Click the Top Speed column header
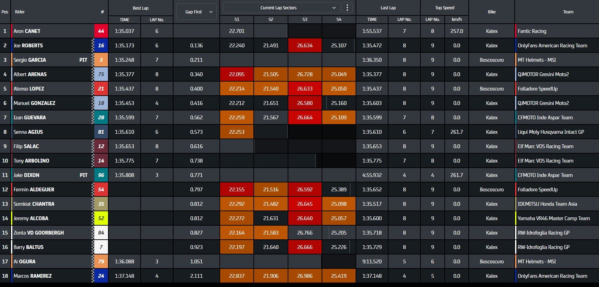This screenshot has width=599, height=287. coord(444,8)
